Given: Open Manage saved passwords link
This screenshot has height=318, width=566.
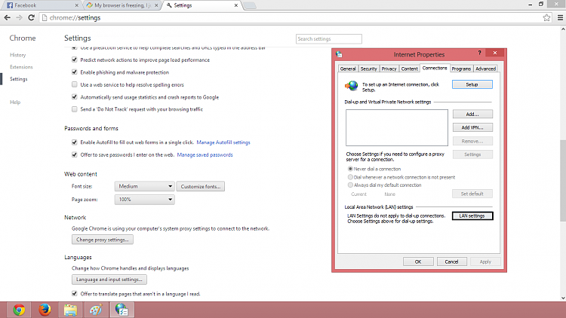Looking at the screenshot, I should point(205,154).
